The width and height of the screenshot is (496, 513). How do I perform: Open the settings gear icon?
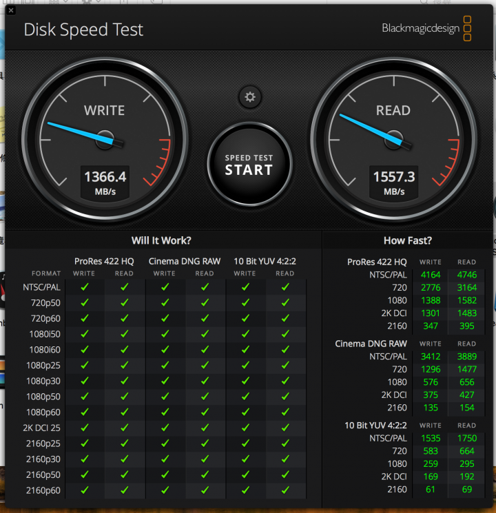[x=250, y=97]
